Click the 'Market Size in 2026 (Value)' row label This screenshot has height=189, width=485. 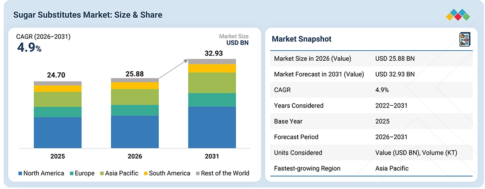[x=313, y=59]
